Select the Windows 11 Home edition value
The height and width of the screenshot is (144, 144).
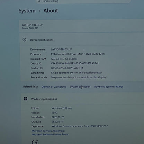tap(62, 108)
